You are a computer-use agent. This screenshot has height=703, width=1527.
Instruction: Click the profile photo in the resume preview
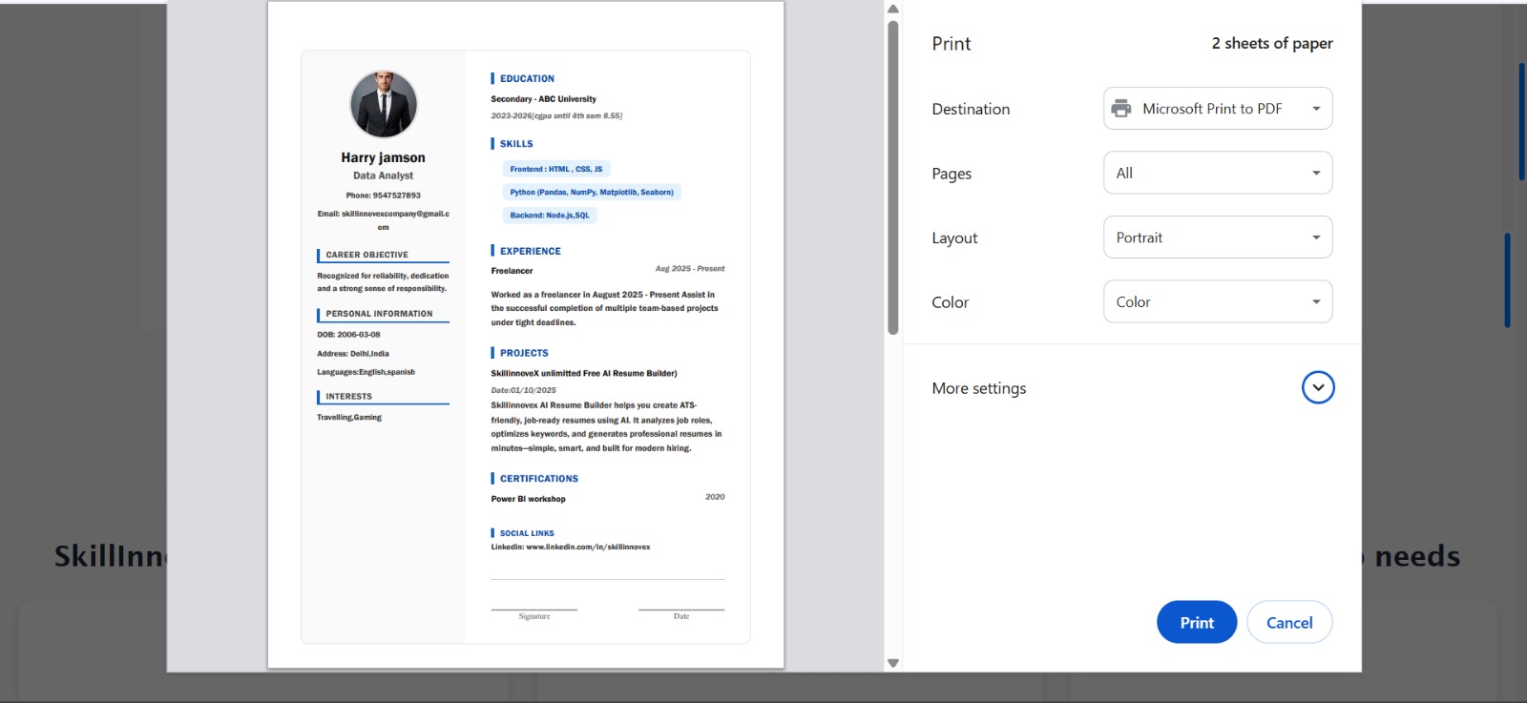pyautogui.click(x=384, y=104)
